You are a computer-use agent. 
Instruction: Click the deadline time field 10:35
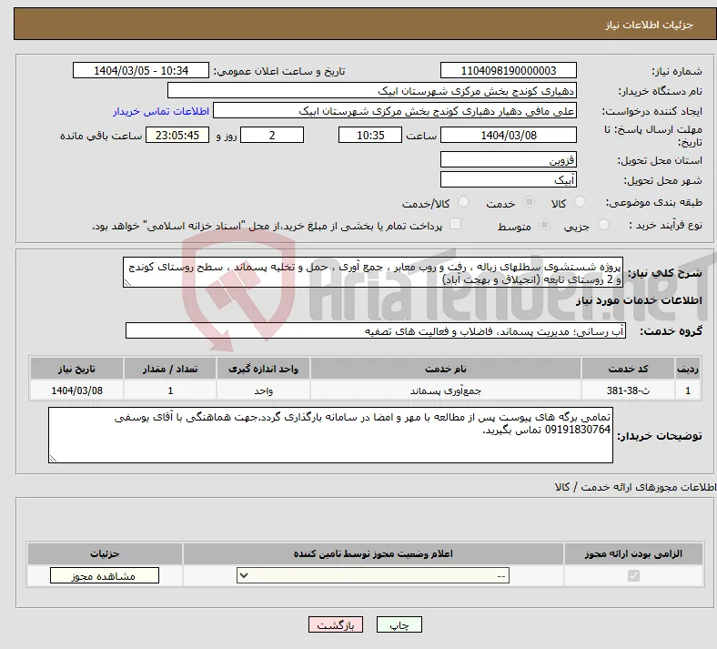(x=370, y=135)
